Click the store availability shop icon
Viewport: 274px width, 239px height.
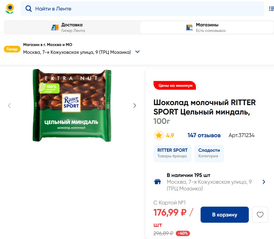[158, 182]
